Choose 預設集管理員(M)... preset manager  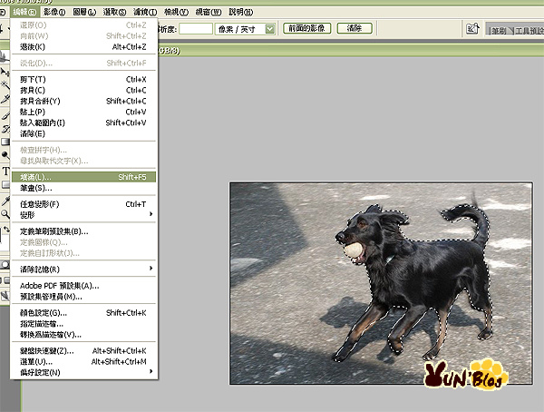83,297
